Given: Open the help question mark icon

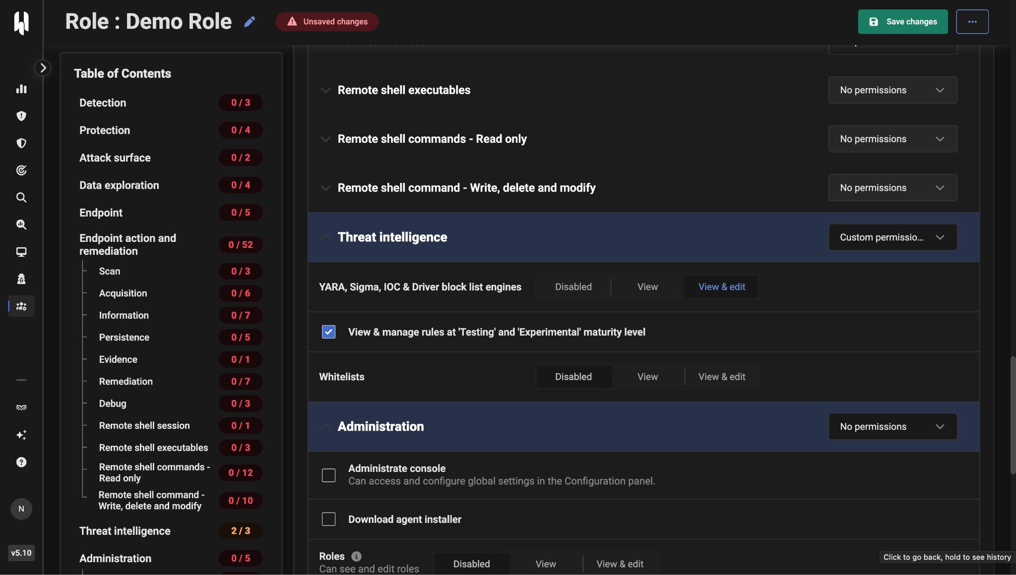Looking at the screenshot, I should point(21,462).
